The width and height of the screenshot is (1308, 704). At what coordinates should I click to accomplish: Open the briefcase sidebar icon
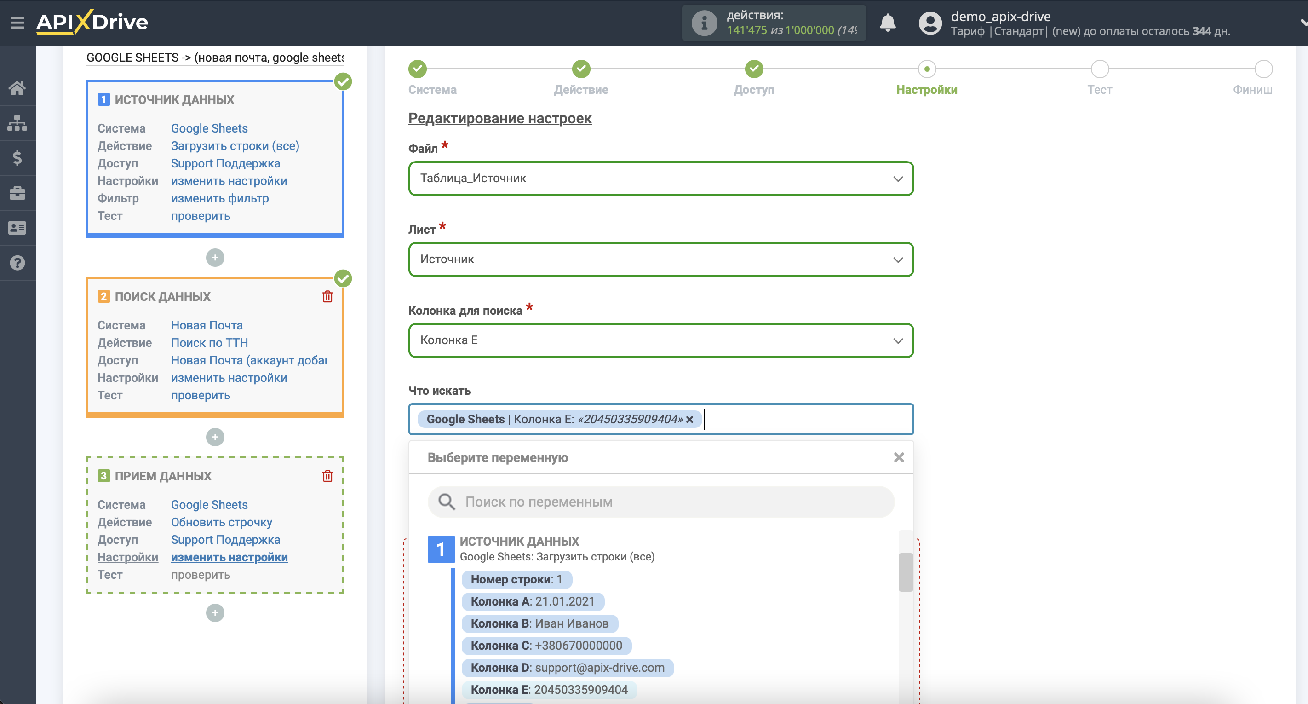pos(17,193)
